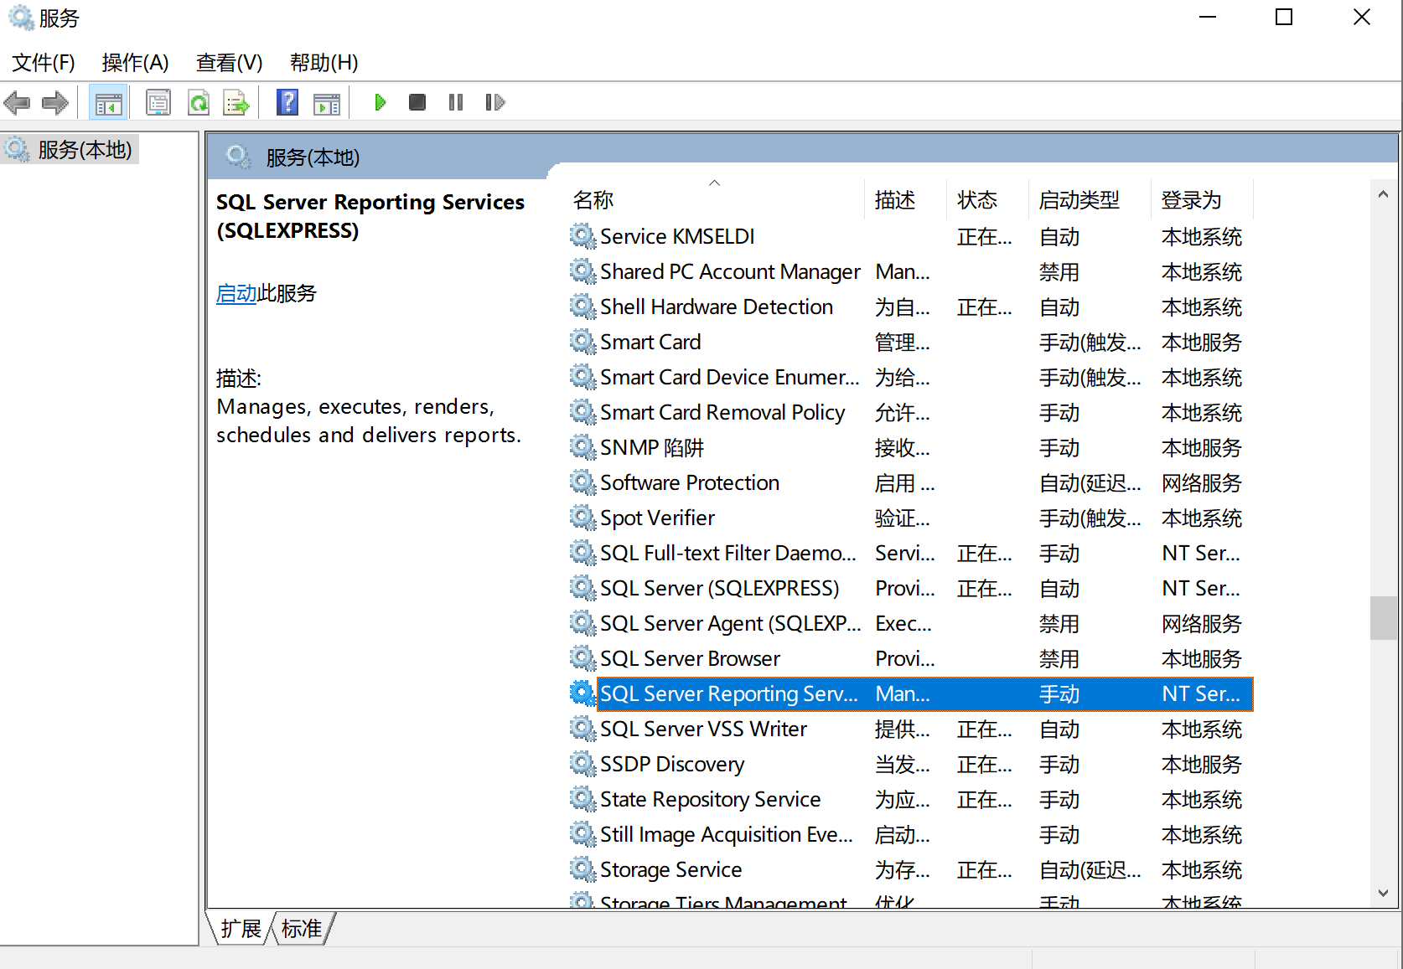Click the Refresh toolbar icon
This screenshot has height=969, width=1403.
click(x=199, y=103)
